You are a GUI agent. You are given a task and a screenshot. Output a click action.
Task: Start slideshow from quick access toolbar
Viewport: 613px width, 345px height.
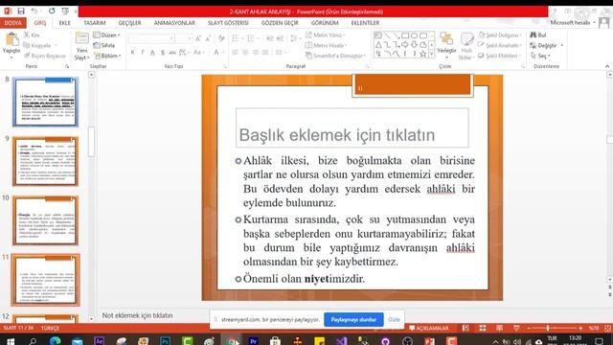pos(65,11)
